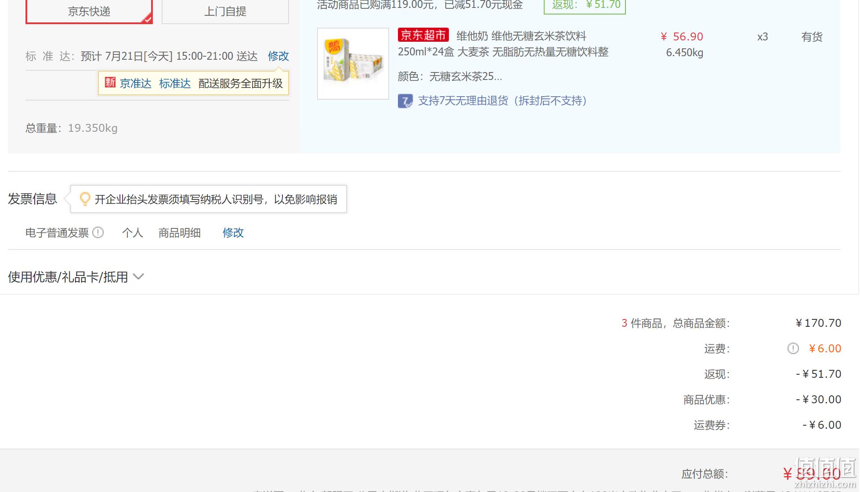
Task: Select 京东快递 delivery option
Action: pyautogui.click(x=89, y=11)
